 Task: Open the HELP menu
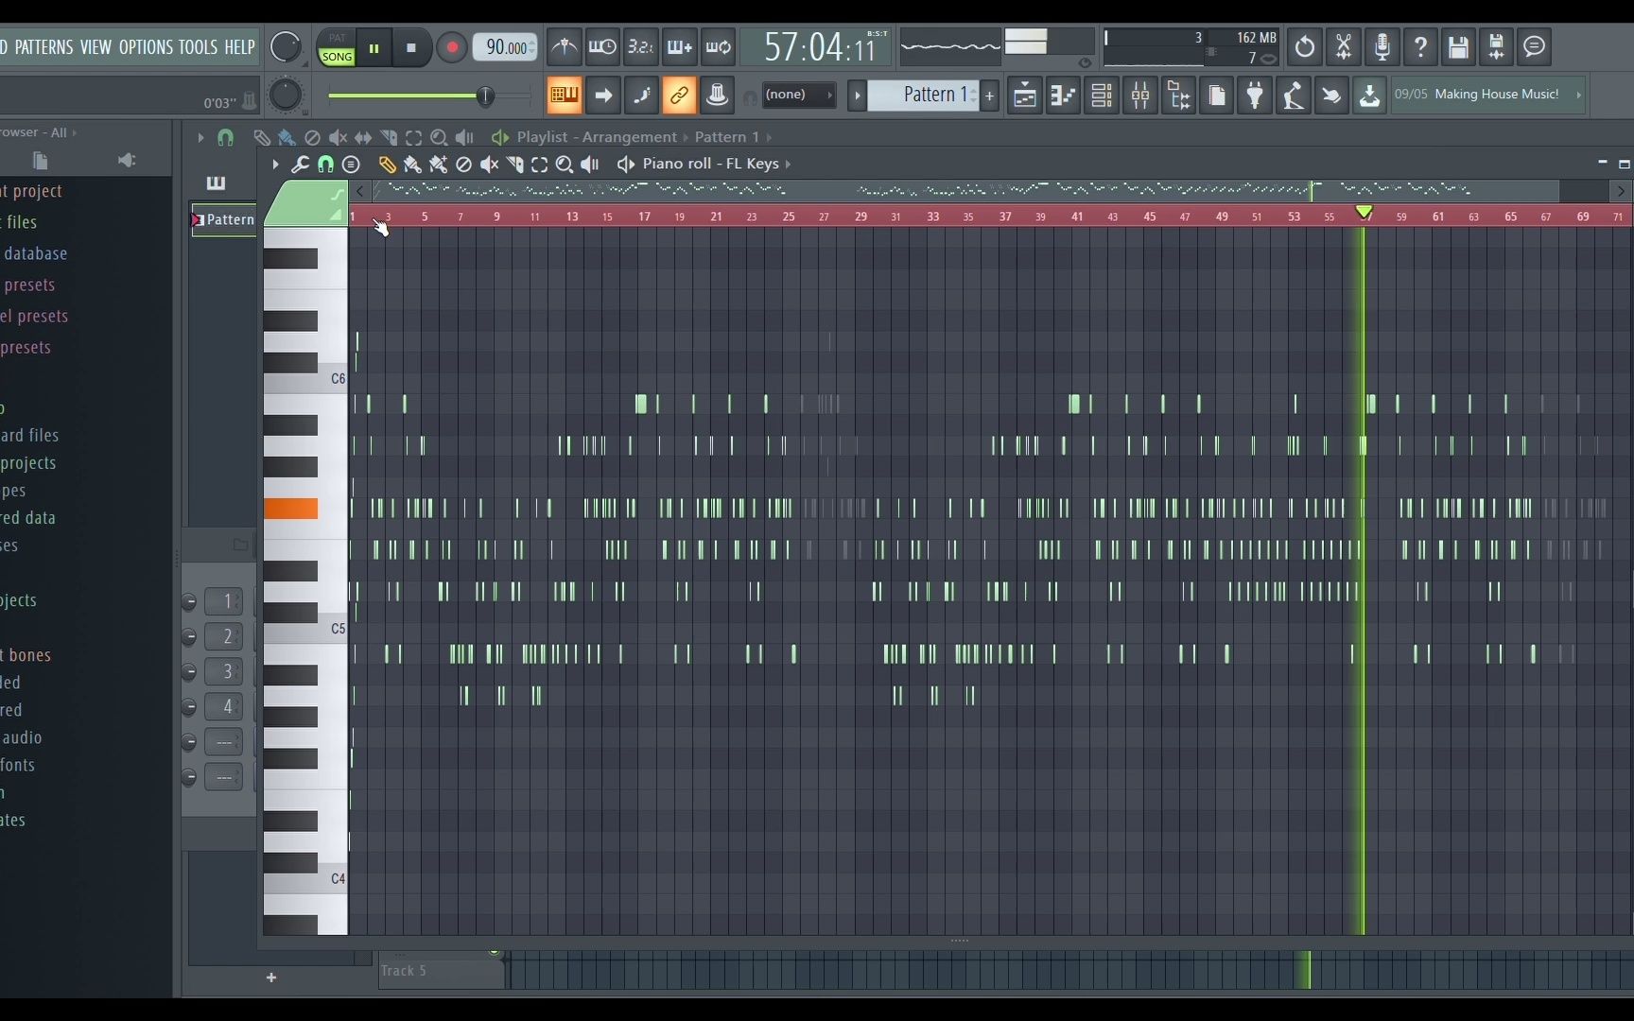239,47
